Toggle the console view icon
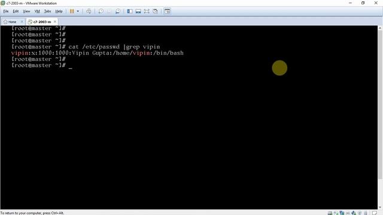 [168, 11]
